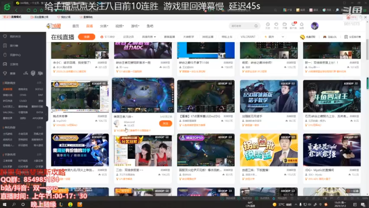Select CS:GO in the sidebar categories
369x208 pixels.
pyautogui.click(x=23, y=101)
